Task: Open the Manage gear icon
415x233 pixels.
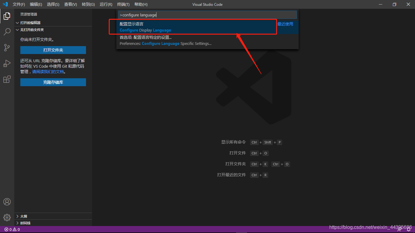Action: tap(7, 218)
